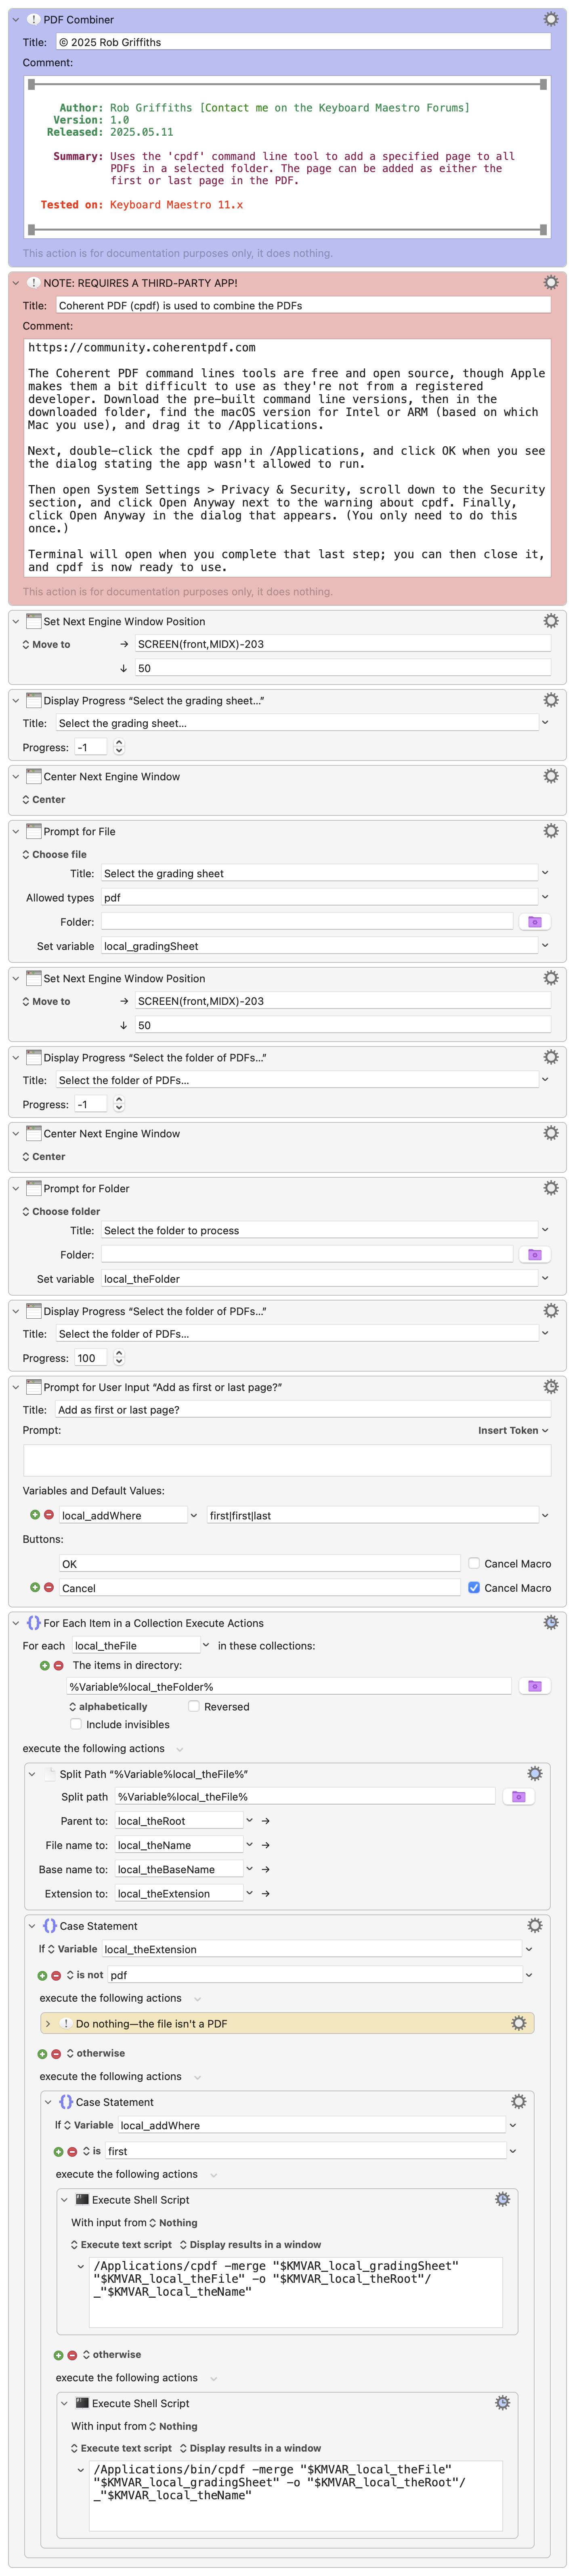Click the OK button name field
This screenshot has width=575, height=2576.
[260, 1563]
